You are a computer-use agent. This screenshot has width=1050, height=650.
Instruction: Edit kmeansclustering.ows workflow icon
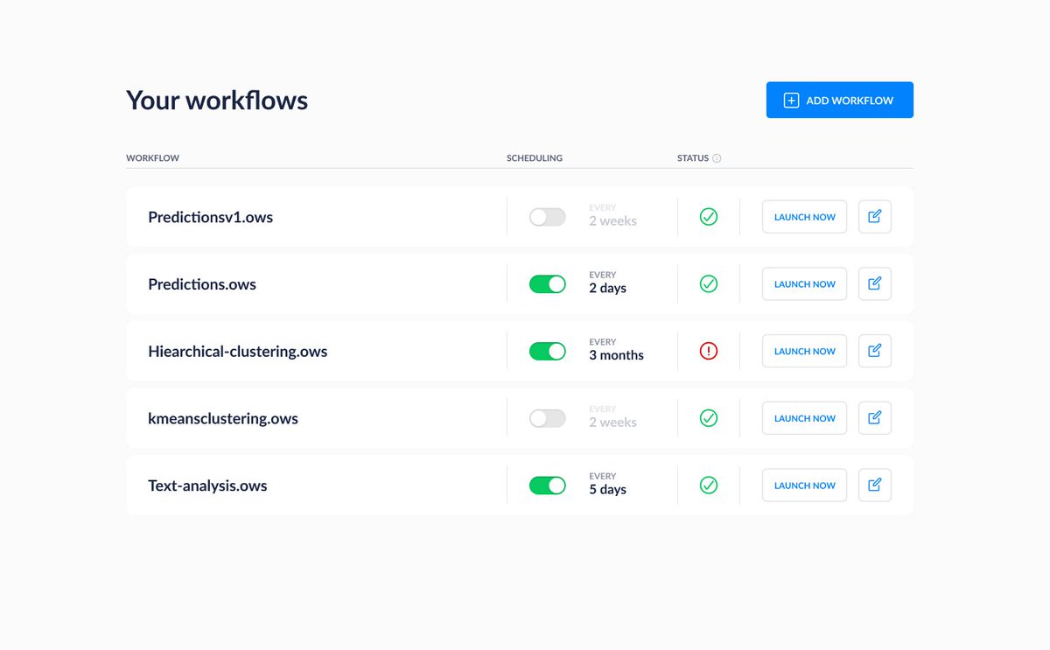tap(875, 418)
